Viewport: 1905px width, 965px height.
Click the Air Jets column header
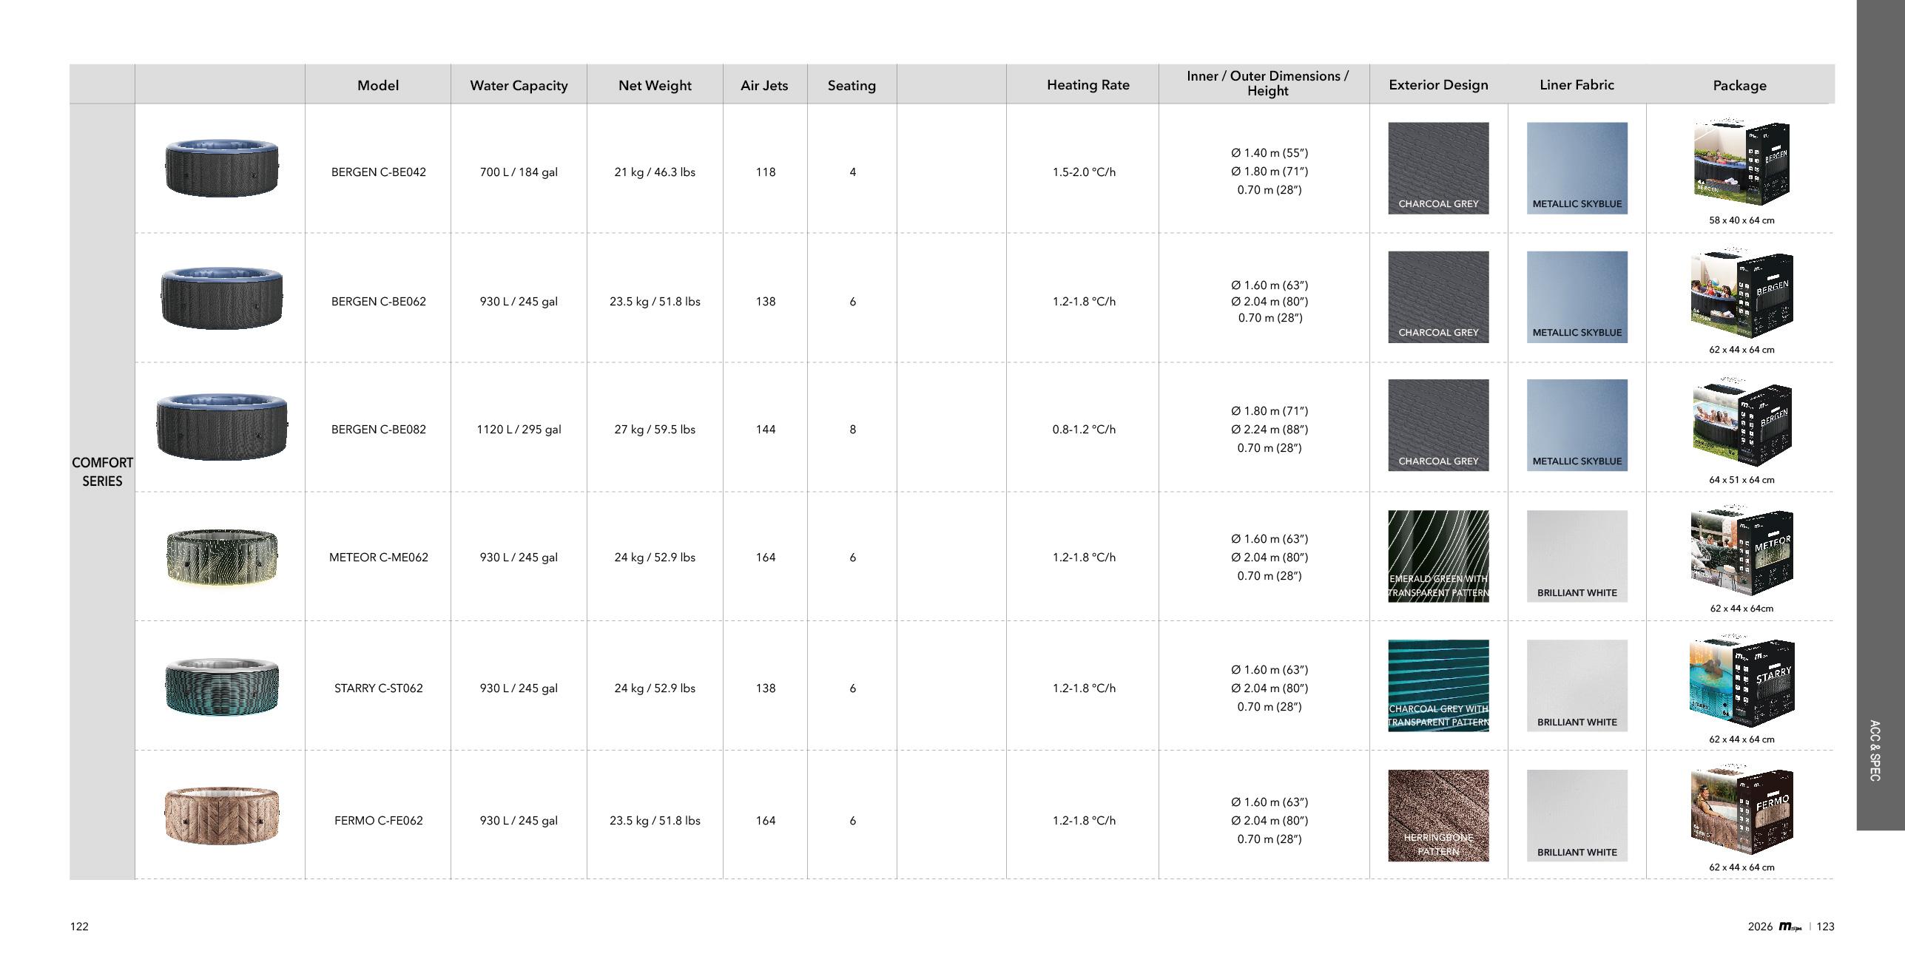coord(764,86)
